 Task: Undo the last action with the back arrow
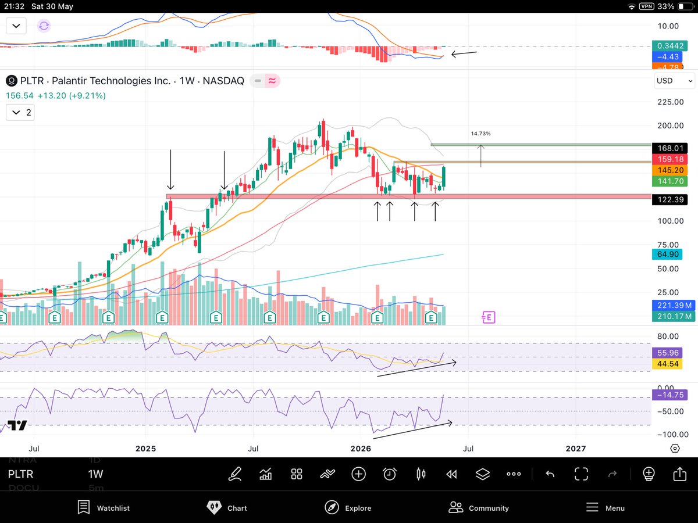coord(550,474)
